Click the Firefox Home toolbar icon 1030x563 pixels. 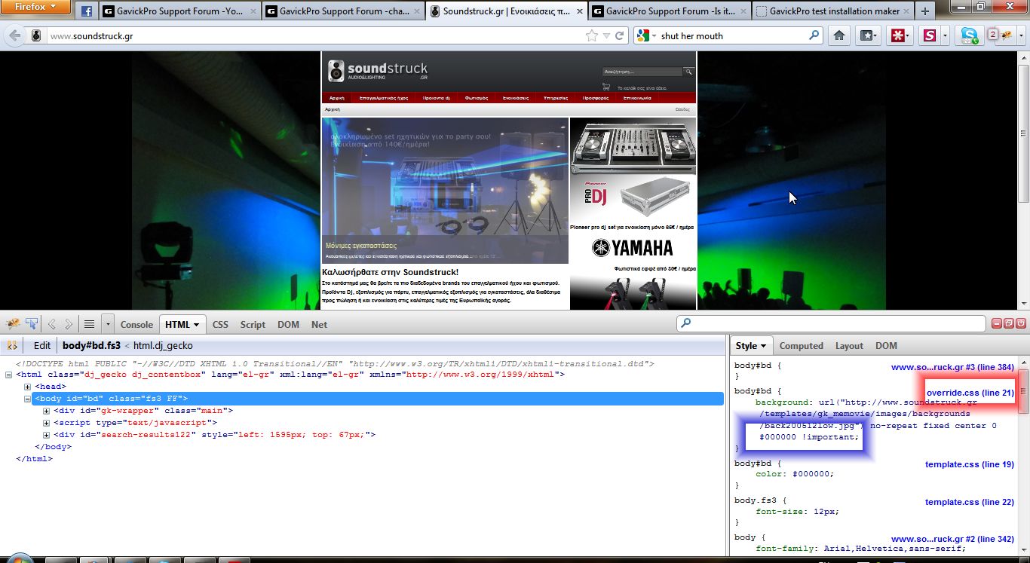click(x=838, y=35)
